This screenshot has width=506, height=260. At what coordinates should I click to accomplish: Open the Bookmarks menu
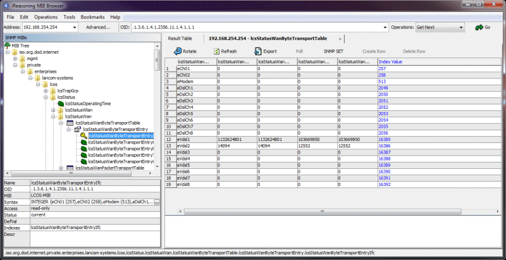pos(93,16)
